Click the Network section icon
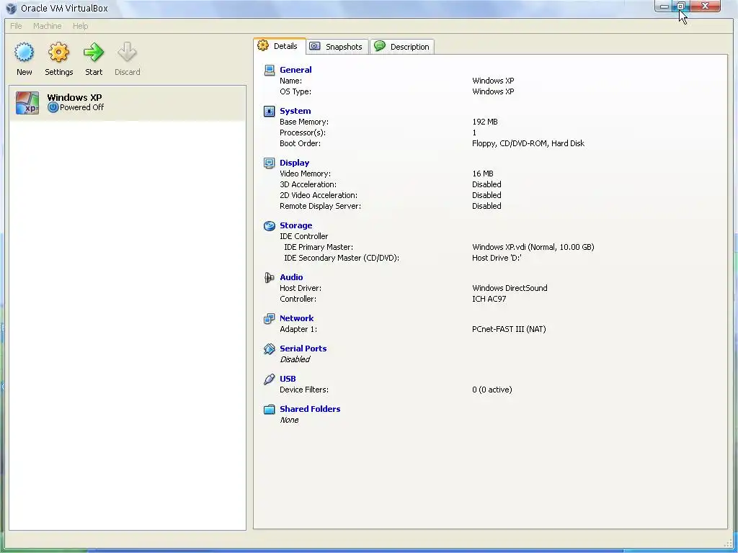 click(270, 318)
